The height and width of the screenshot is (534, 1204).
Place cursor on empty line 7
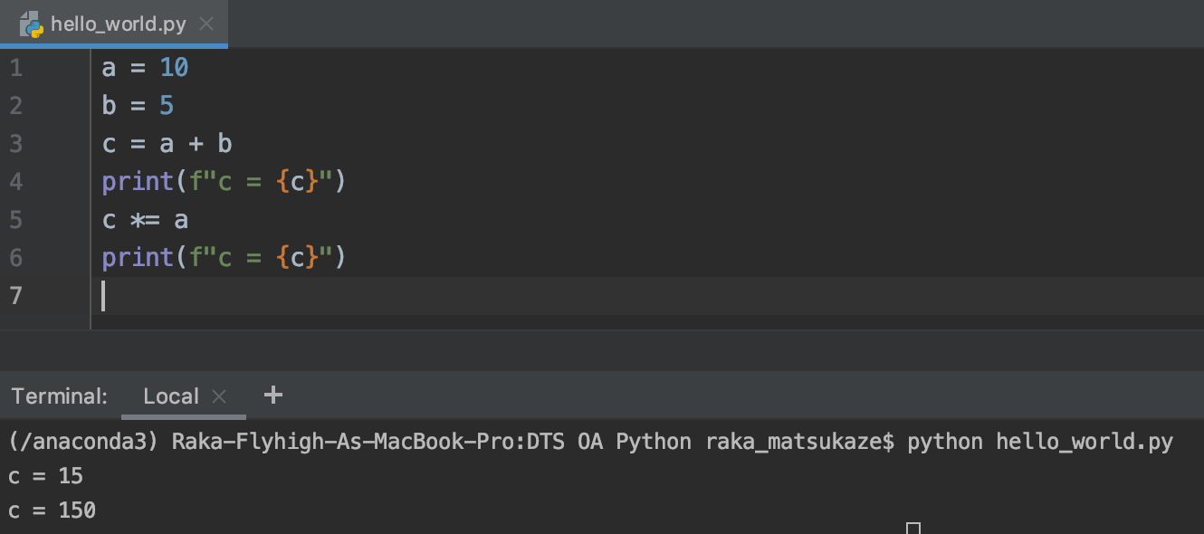point(104,296)
